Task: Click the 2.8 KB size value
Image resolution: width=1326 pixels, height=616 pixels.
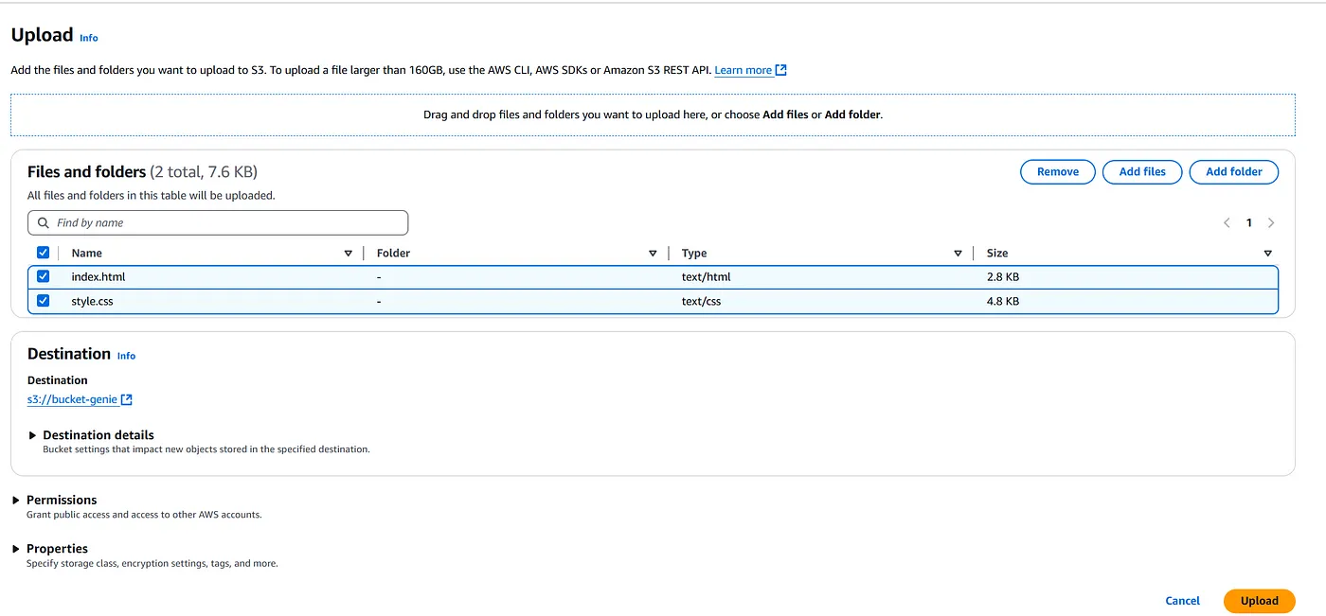Action: tap(1003, 277)
